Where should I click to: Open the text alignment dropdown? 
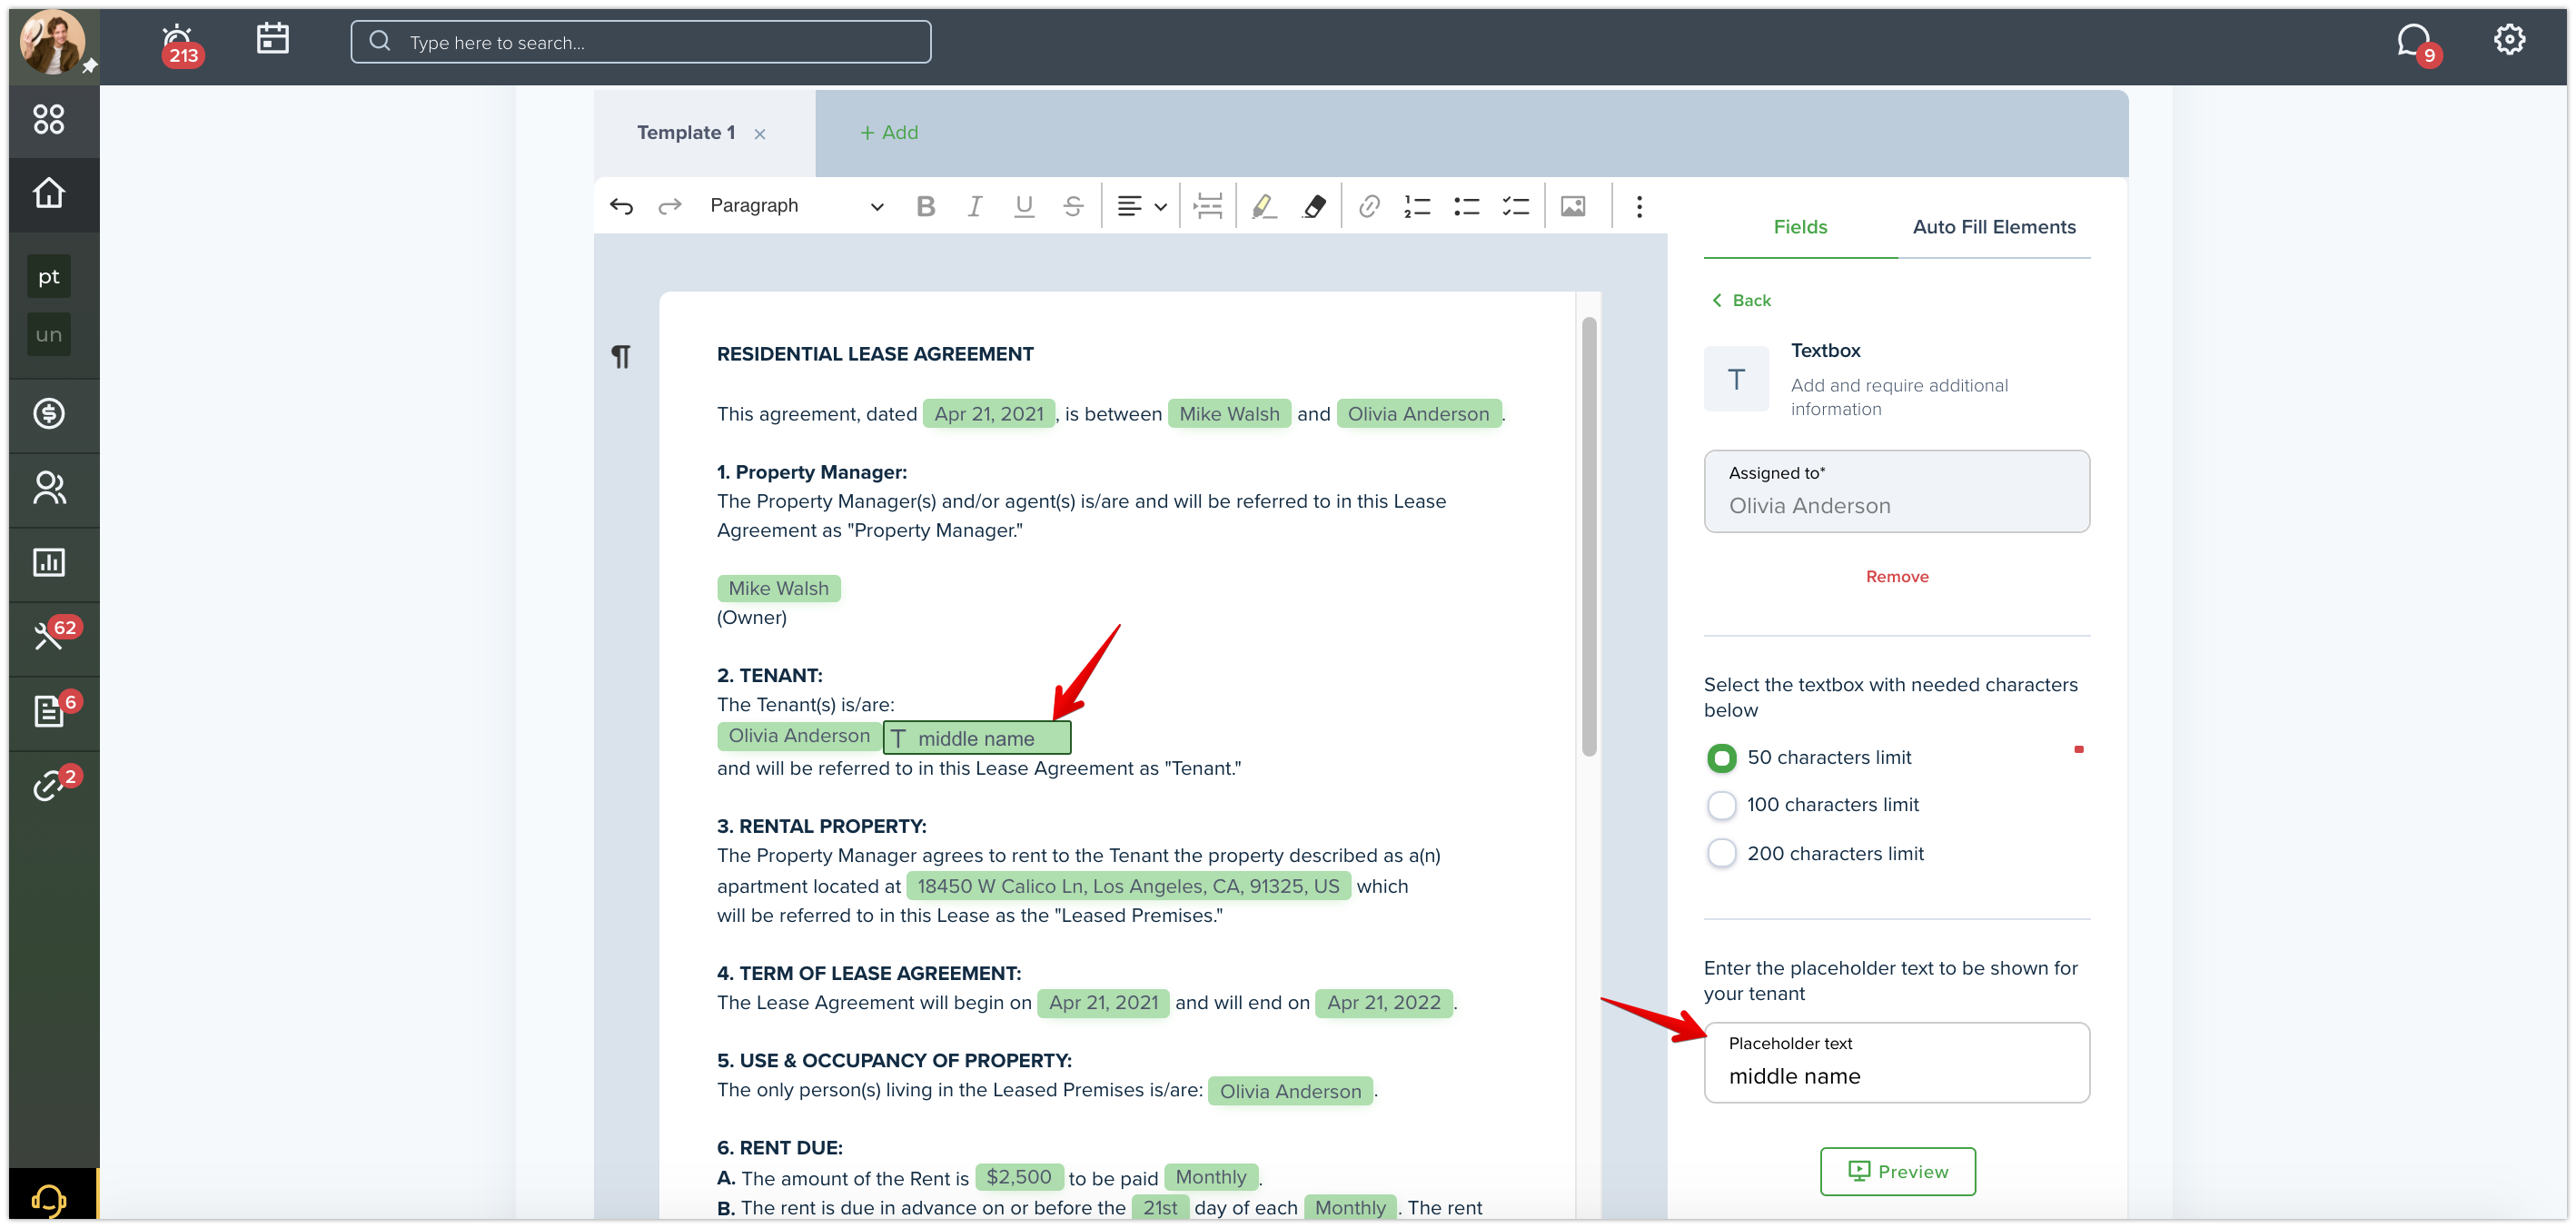tap(1141, 206)
